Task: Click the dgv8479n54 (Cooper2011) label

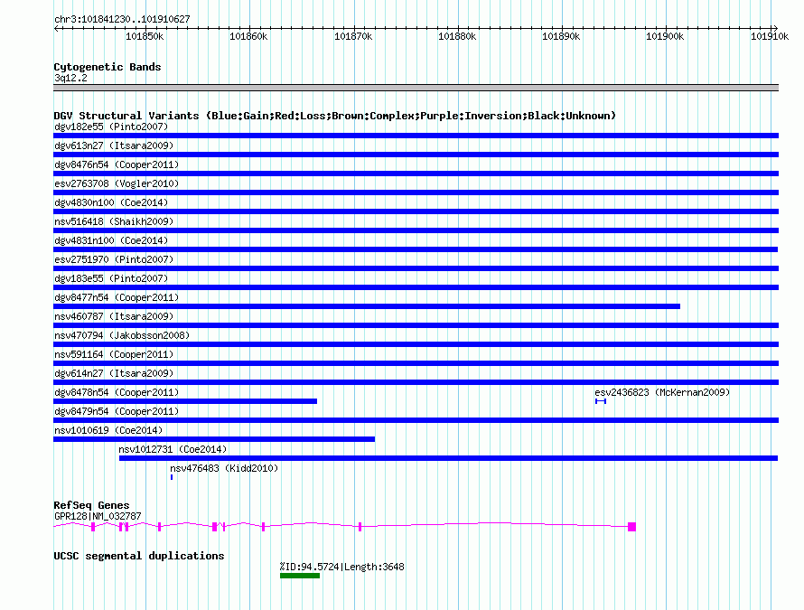Action: tap(117, 411)
